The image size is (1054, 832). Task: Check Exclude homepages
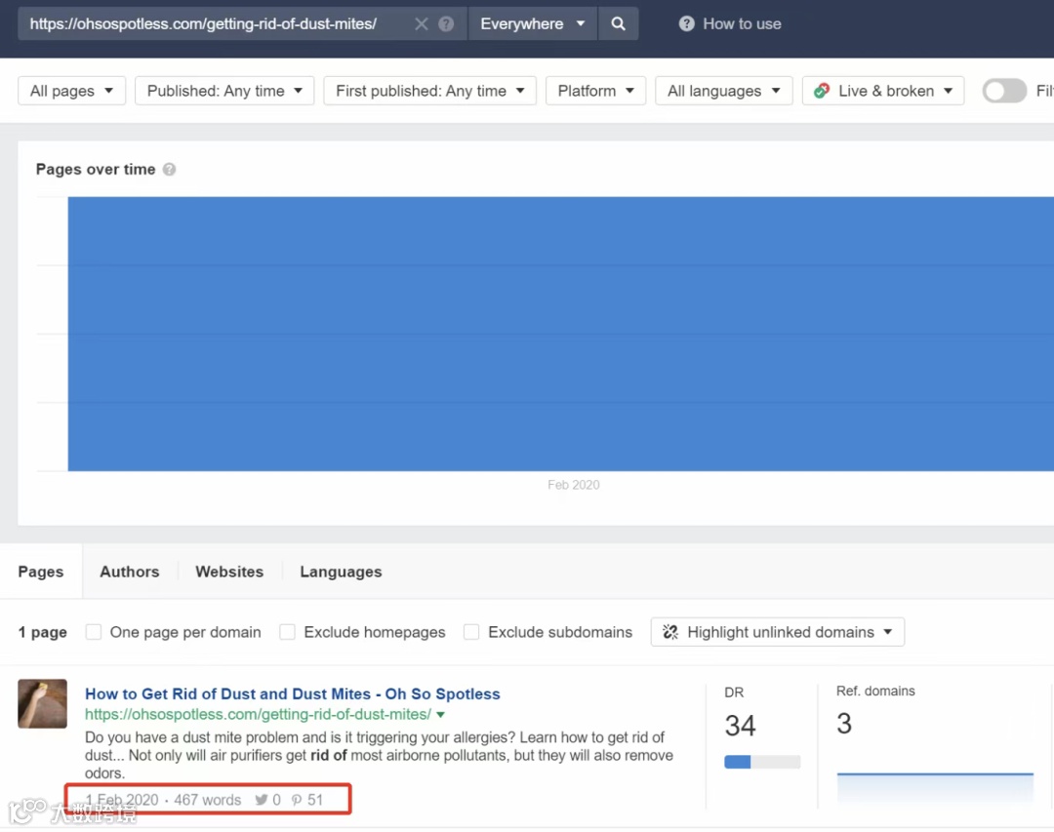[x=287, y=632]
